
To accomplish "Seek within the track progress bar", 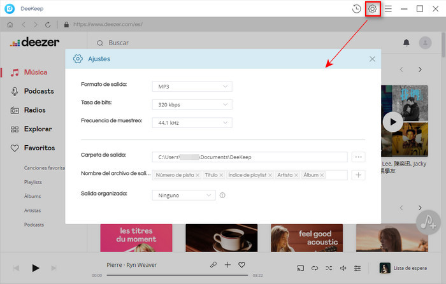I will (177, 275).
